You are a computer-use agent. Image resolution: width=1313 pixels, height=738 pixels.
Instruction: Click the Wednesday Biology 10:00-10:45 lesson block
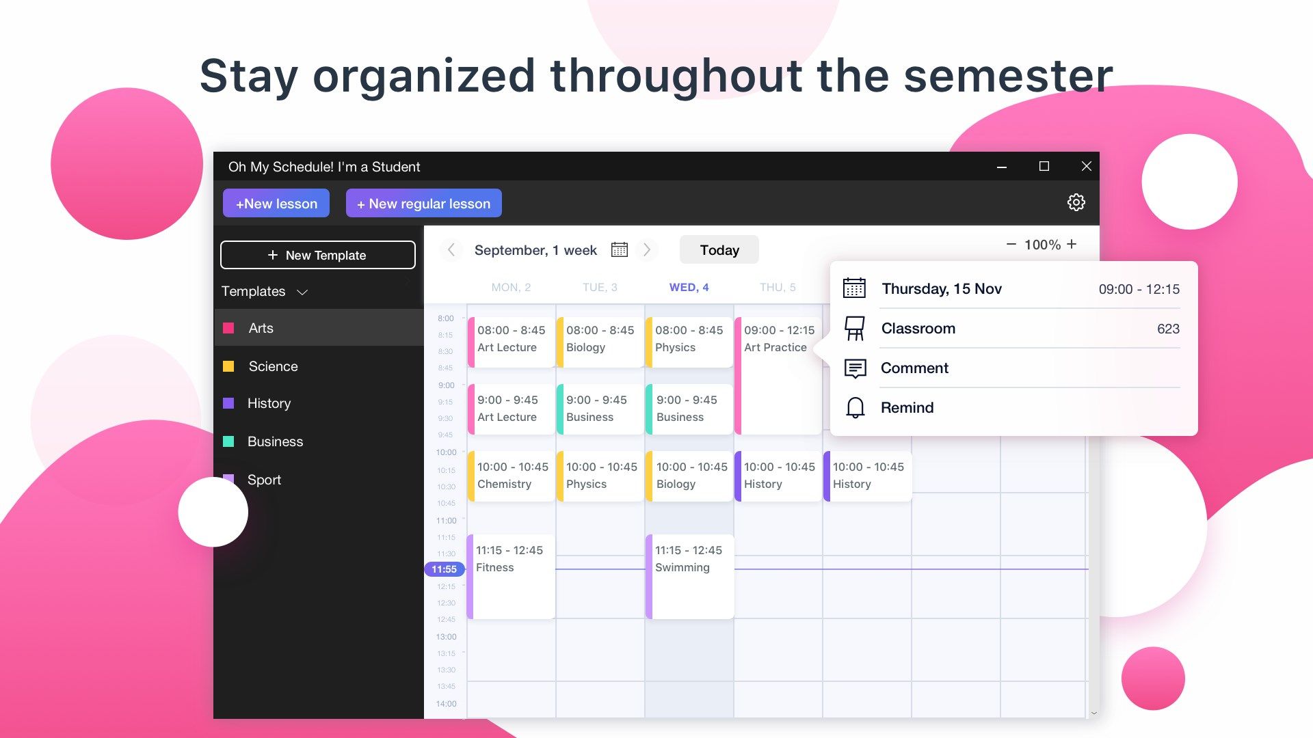click(689, 475)
